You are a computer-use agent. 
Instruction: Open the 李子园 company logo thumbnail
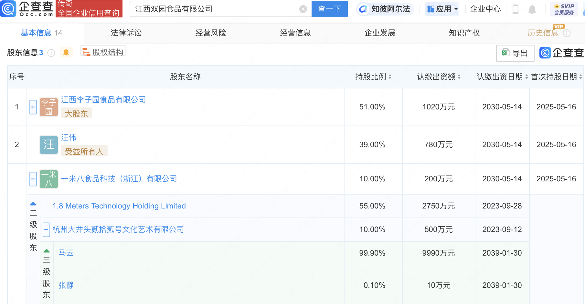coord(49,107)
